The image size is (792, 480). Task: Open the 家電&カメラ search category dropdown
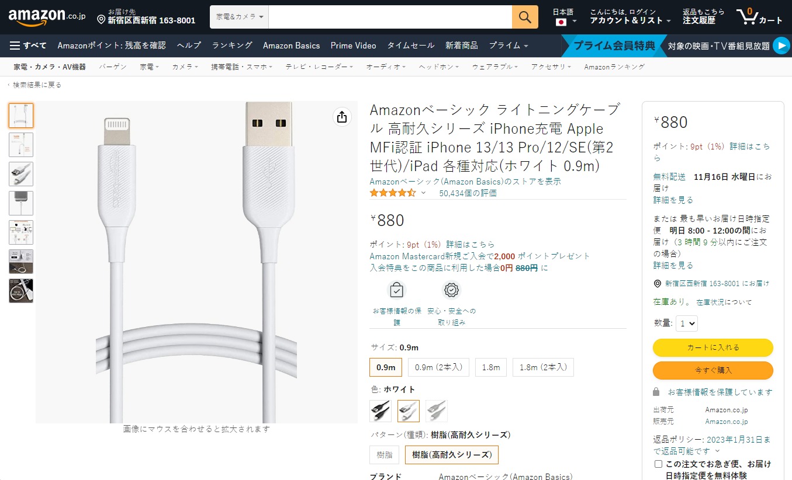(x=239, y=17)
